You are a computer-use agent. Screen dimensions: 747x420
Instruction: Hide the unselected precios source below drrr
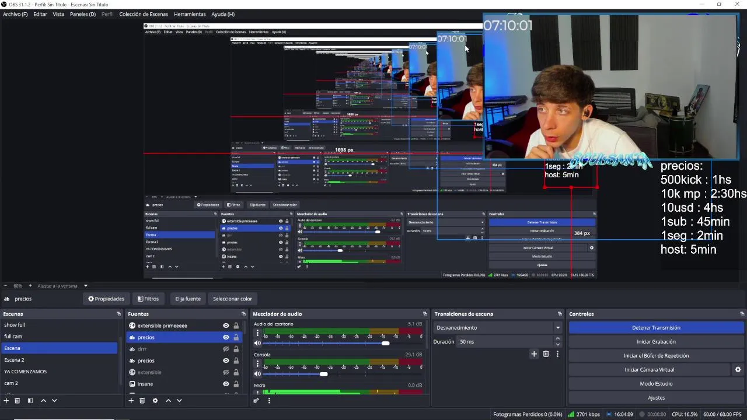click(x=226, y=360)
